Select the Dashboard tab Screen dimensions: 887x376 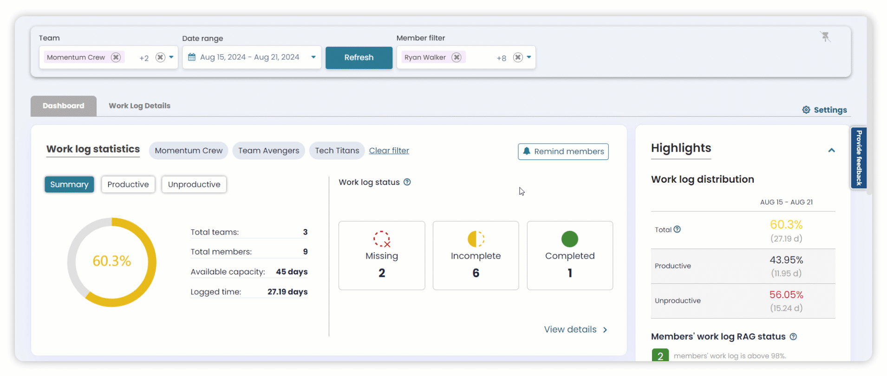click(64, 106)
